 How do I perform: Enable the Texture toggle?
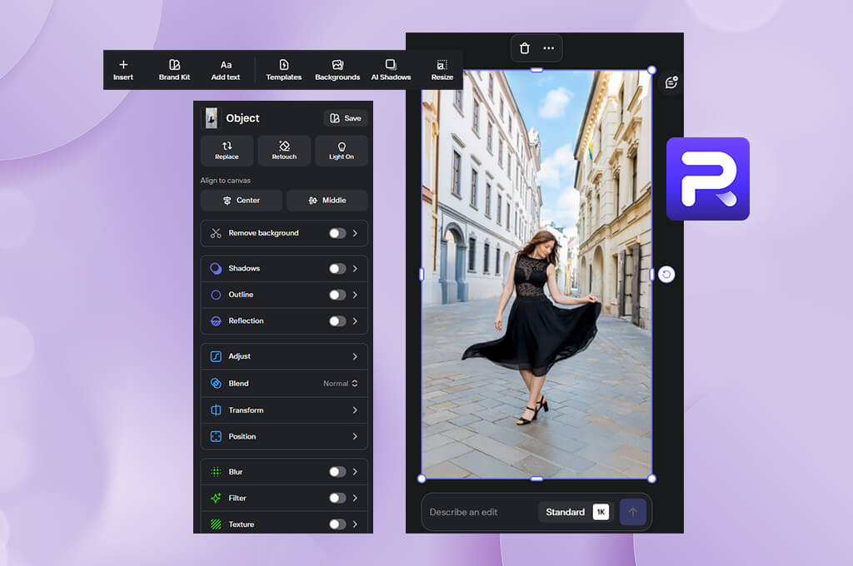337,524
